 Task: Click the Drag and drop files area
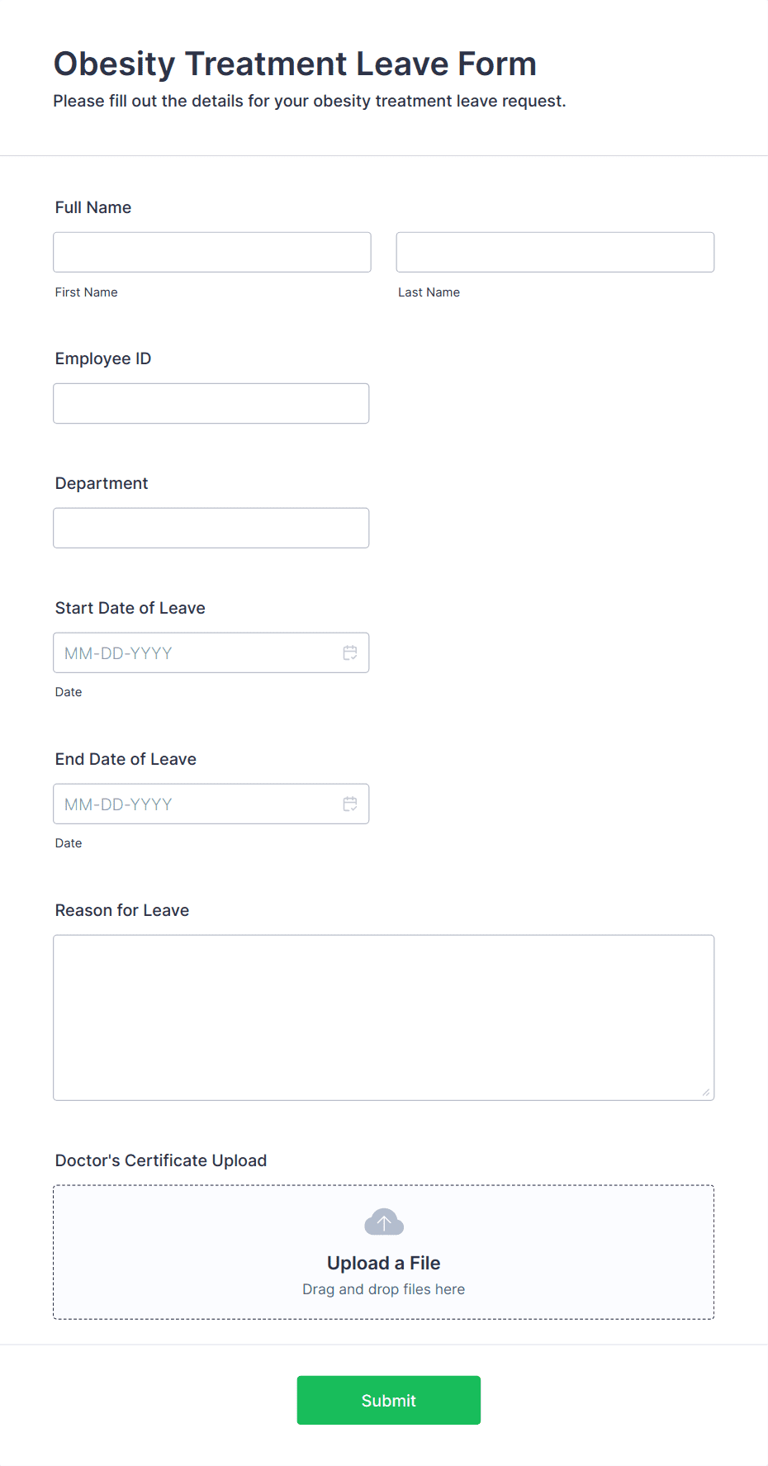[x=384, y=1252]
